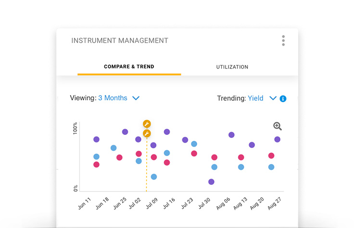Click the pink point near Jun 25
This screenshot has width=354, height=228.
click(119, 157)
